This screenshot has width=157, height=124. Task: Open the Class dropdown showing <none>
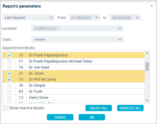click(x=77, y=39)
